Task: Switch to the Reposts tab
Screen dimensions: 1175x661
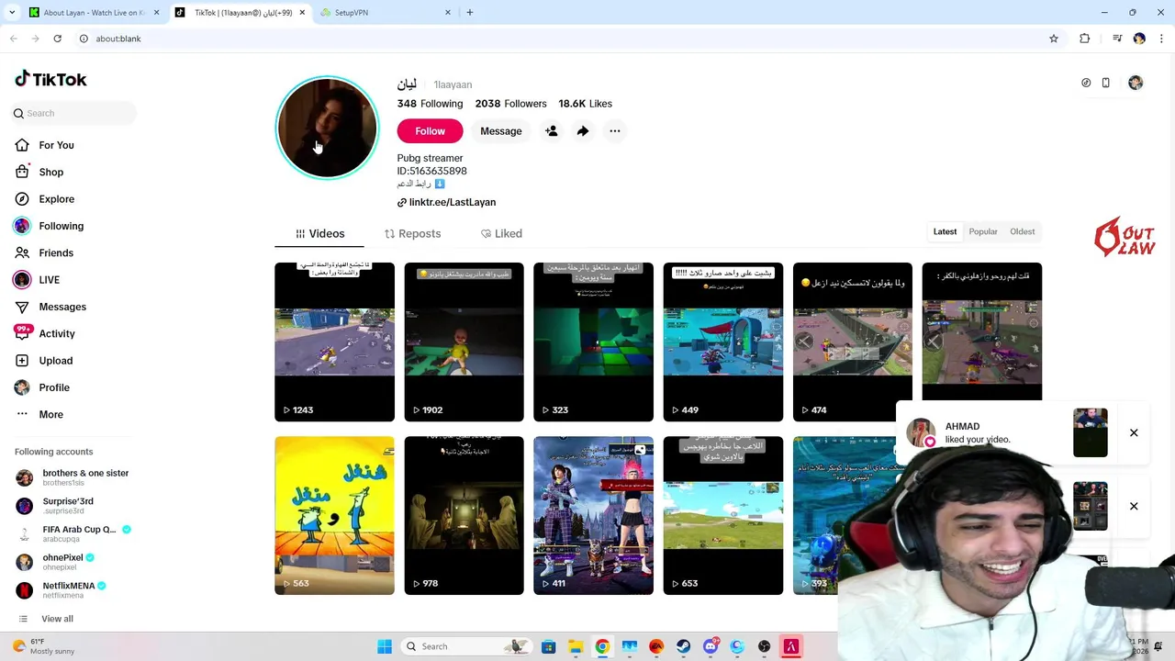Action: (412, 234)
